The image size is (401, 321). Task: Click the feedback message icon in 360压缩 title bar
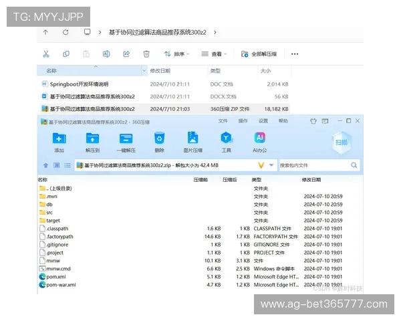click(325, 121)
